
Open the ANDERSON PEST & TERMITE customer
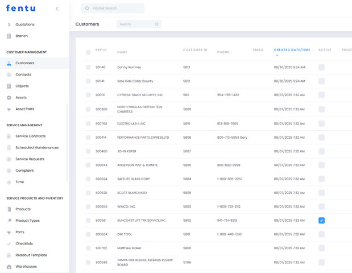point(137,166)
